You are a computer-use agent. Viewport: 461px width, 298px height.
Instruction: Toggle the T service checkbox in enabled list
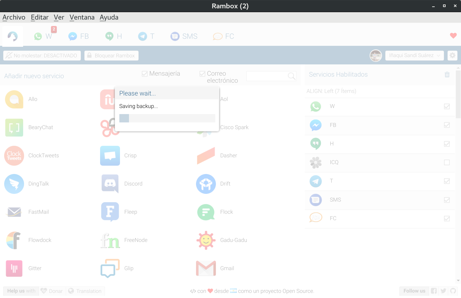click(x=447, y=181)
